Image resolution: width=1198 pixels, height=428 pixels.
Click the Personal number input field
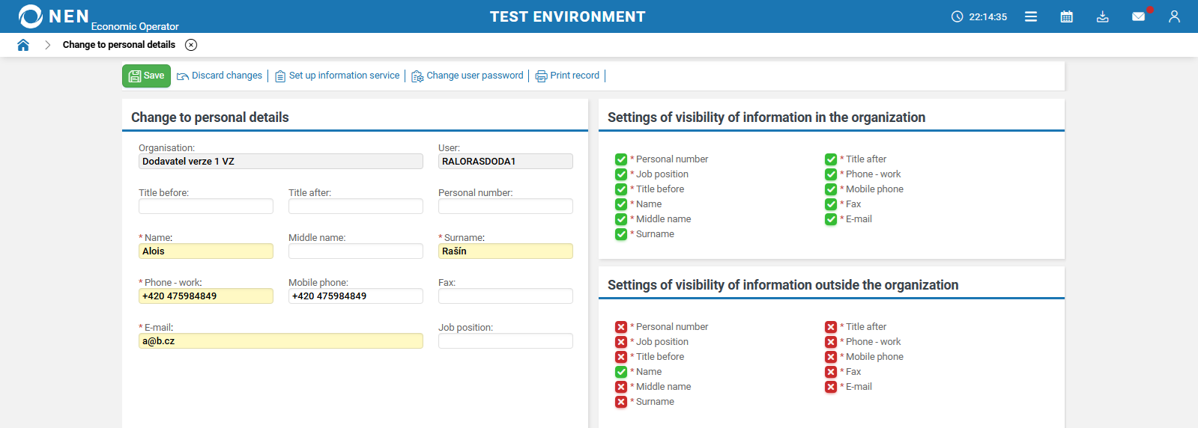click(506, 207)
